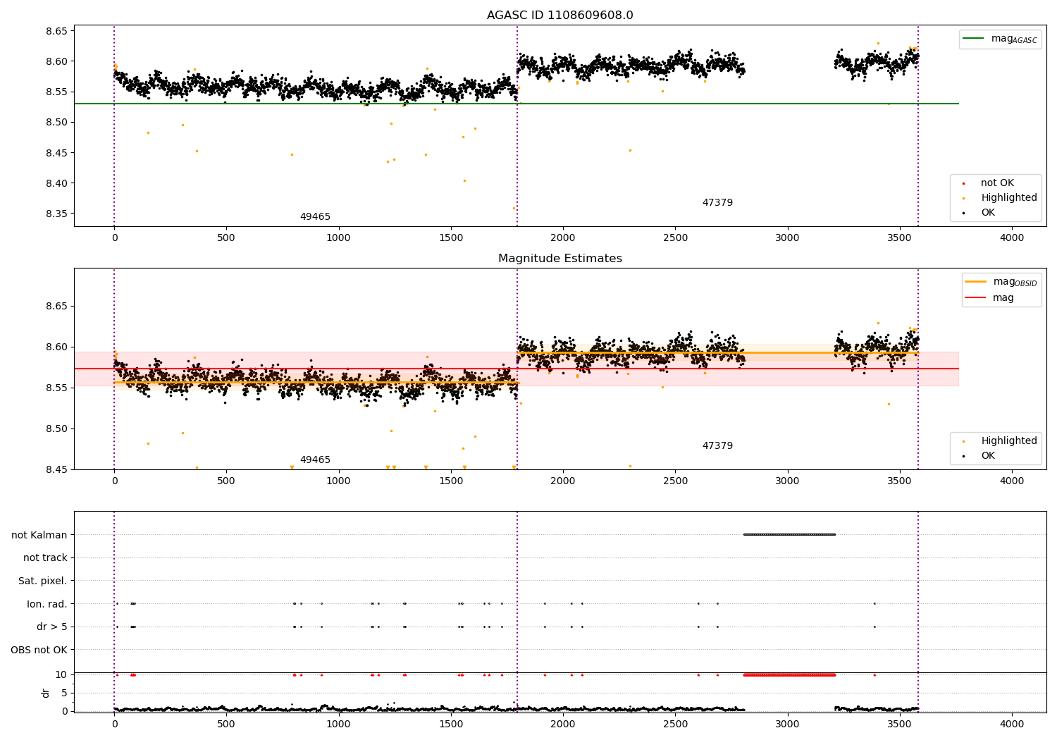Click the '2500' x-tick label under the top plot

675,238
